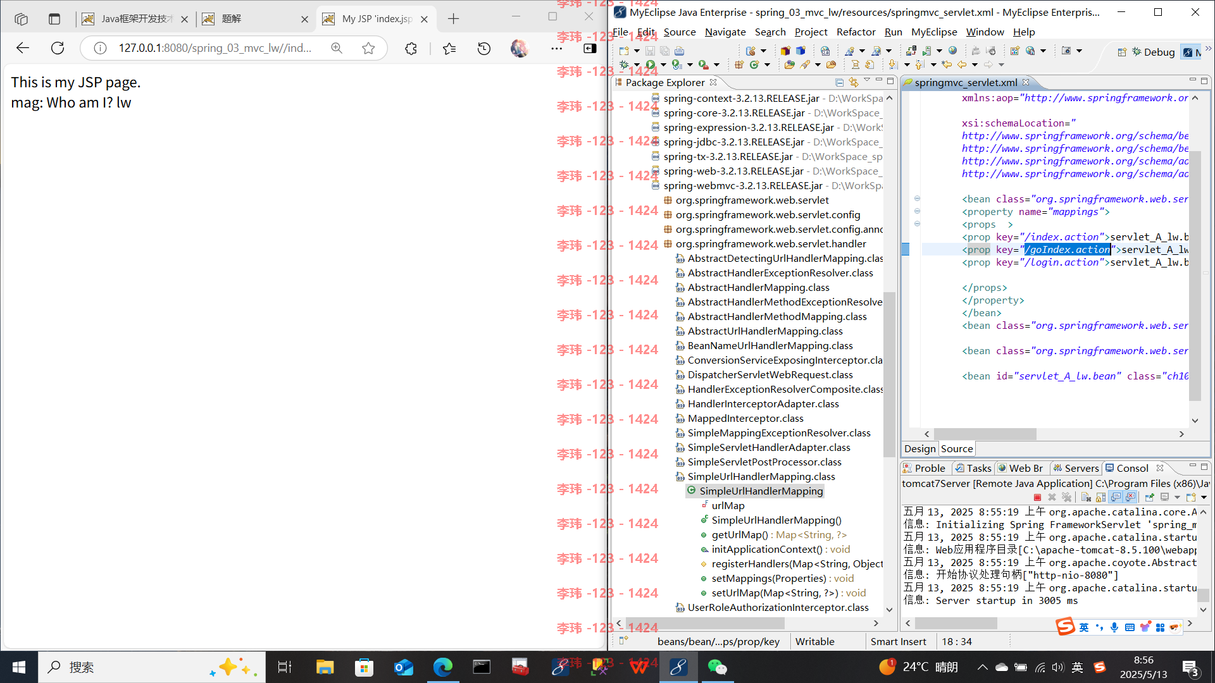Viewport: 1215px width, 683px height.
Task: Terminate the tomcat server with the red stop icon
Action: [x=1037, y=497]
